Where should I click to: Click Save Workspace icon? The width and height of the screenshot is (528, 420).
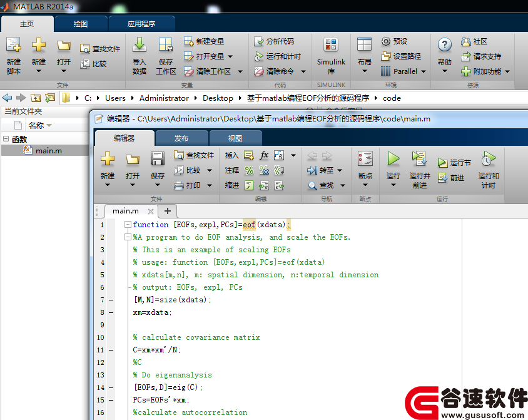pos(166,45)
